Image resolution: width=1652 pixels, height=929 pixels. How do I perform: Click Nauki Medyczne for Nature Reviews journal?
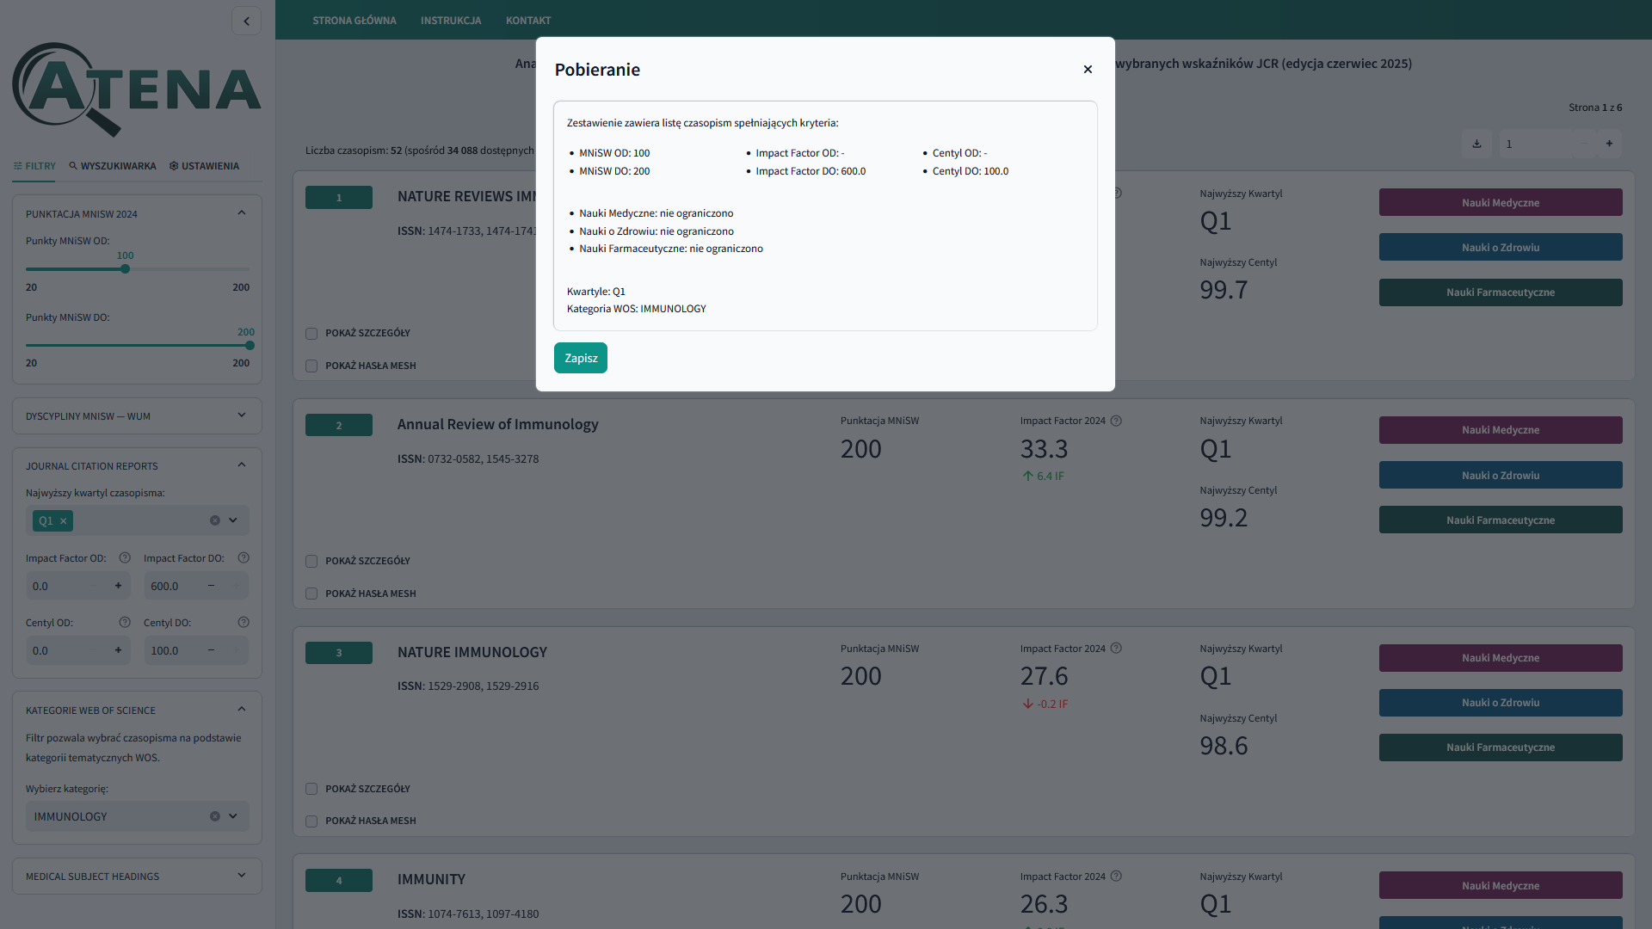click(x=1501, y=203)
